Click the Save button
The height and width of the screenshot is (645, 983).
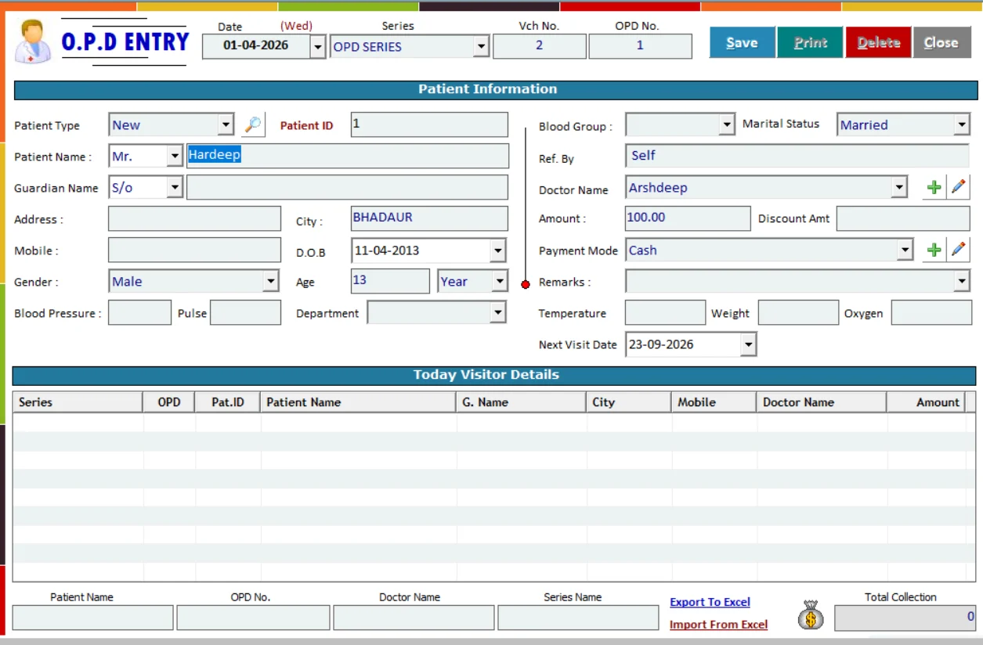tap(742, 42)
